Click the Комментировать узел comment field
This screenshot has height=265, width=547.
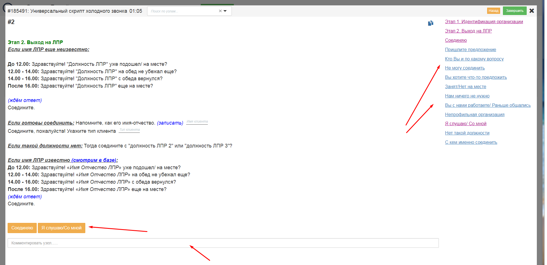pyautogui.click(x=223, y=243)
